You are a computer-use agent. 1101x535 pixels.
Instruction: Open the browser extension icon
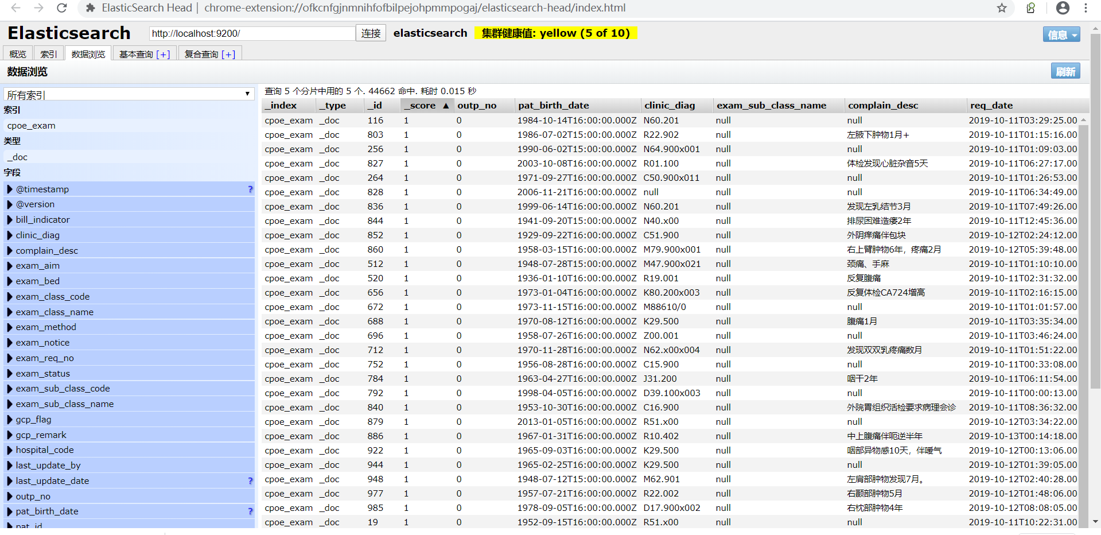click(1031, 8)
